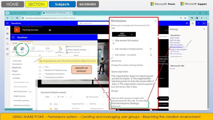Click info icon under Site owners full control
Viewport: 213px width, 120px height.
114,43
